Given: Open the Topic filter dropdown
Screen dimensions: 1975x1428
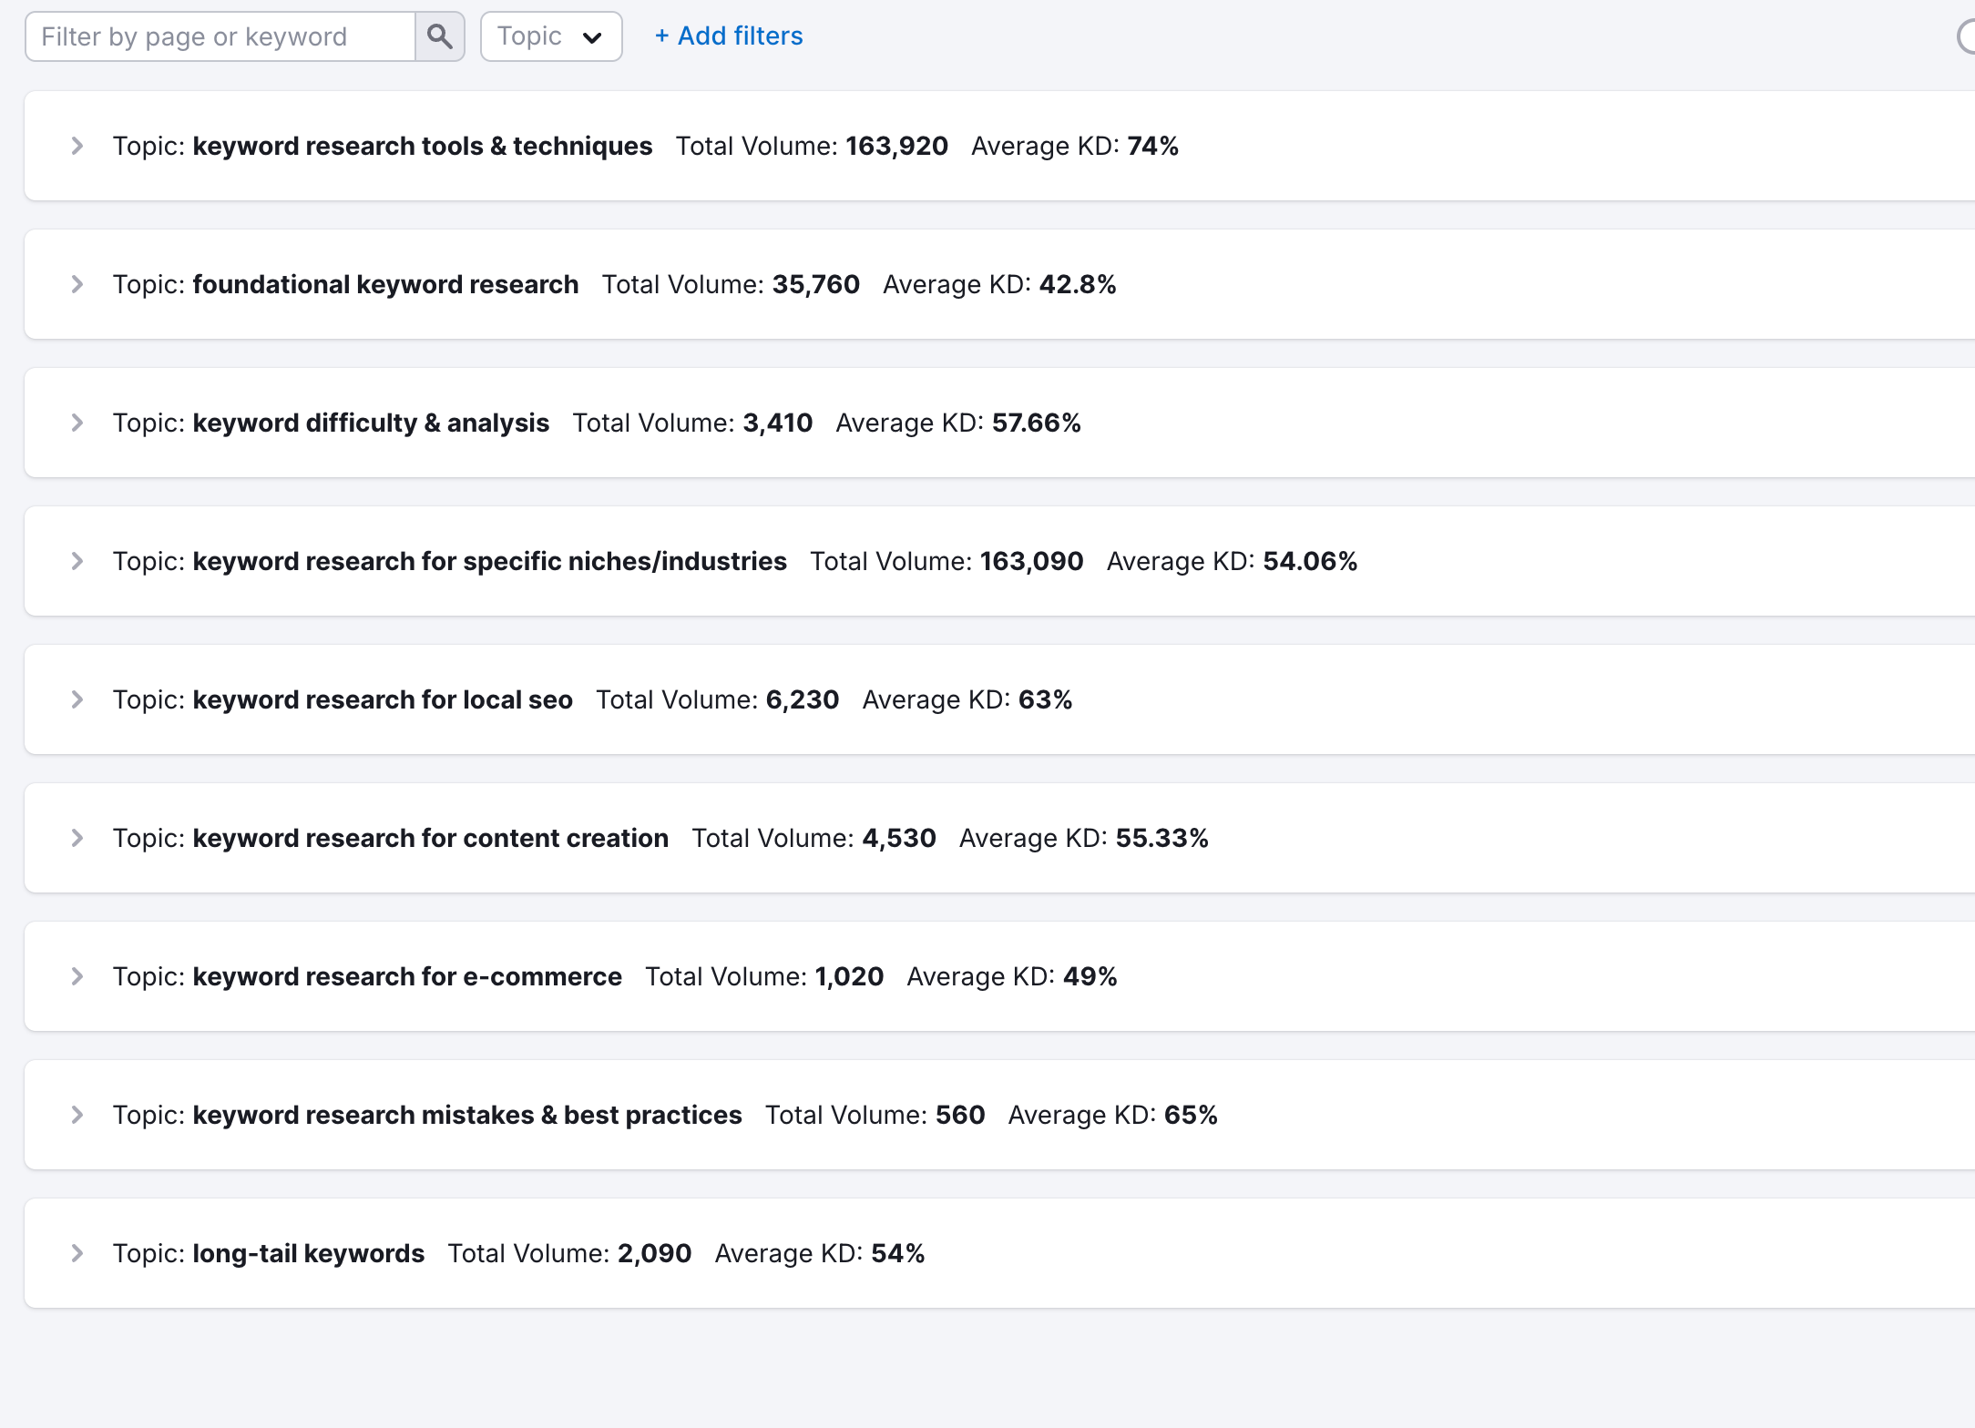Looking at the screenshot, I should tap(550, 36).
